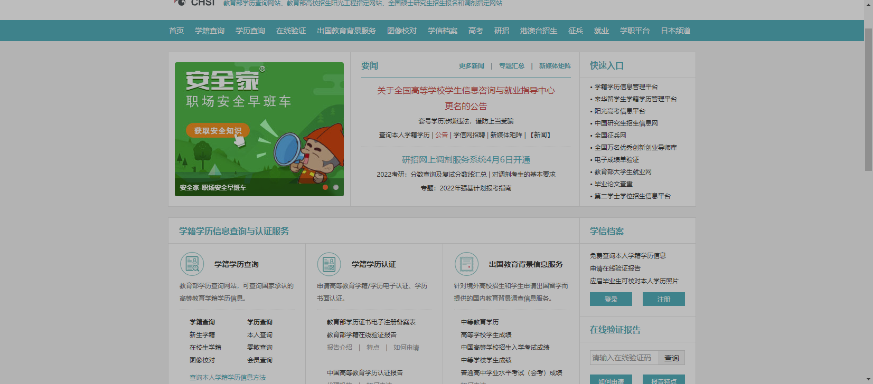Open 全国征兵网 quick link
Image resolution: width=873 pixels, height=384 pixels.
tap(611, 136)
